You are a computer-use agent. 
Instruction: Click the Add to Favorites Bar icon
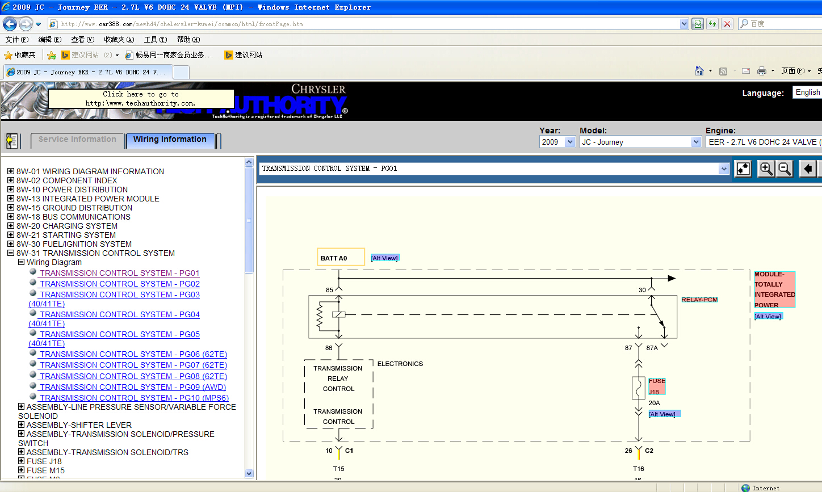[x=52, y=55]
